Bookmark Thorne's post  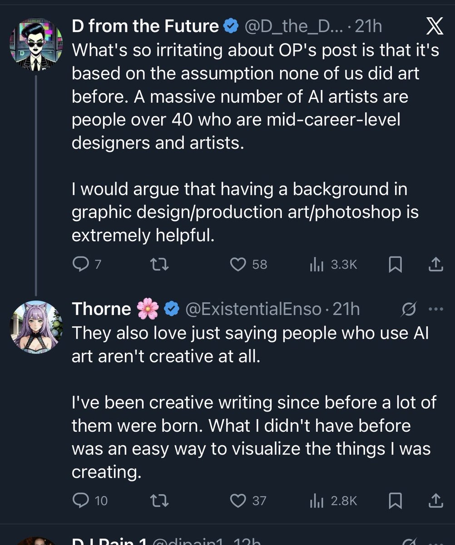coord(395,501)
